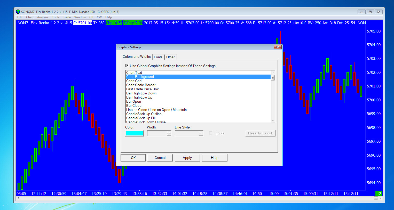Click the Width input field
Image resolution: width=394 pixels, height=210 pixels.
point(157,133)
